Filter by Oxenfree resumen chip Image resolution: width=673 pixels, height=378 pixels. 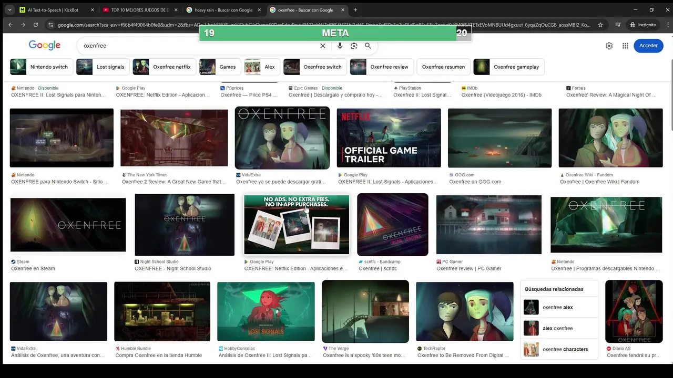pos(443,67)
